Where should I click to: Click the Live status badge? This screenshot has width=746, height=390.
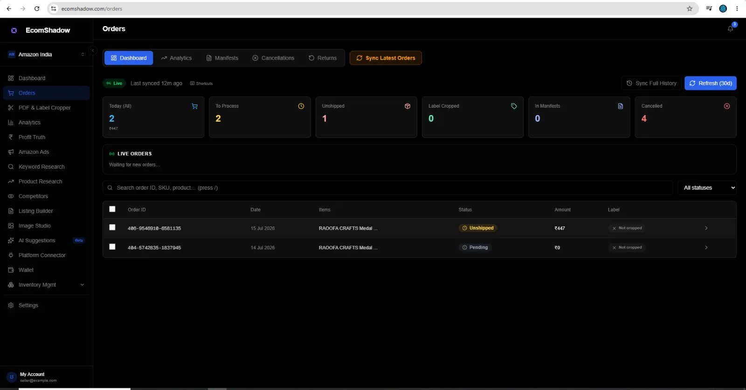tap(114, 83)
